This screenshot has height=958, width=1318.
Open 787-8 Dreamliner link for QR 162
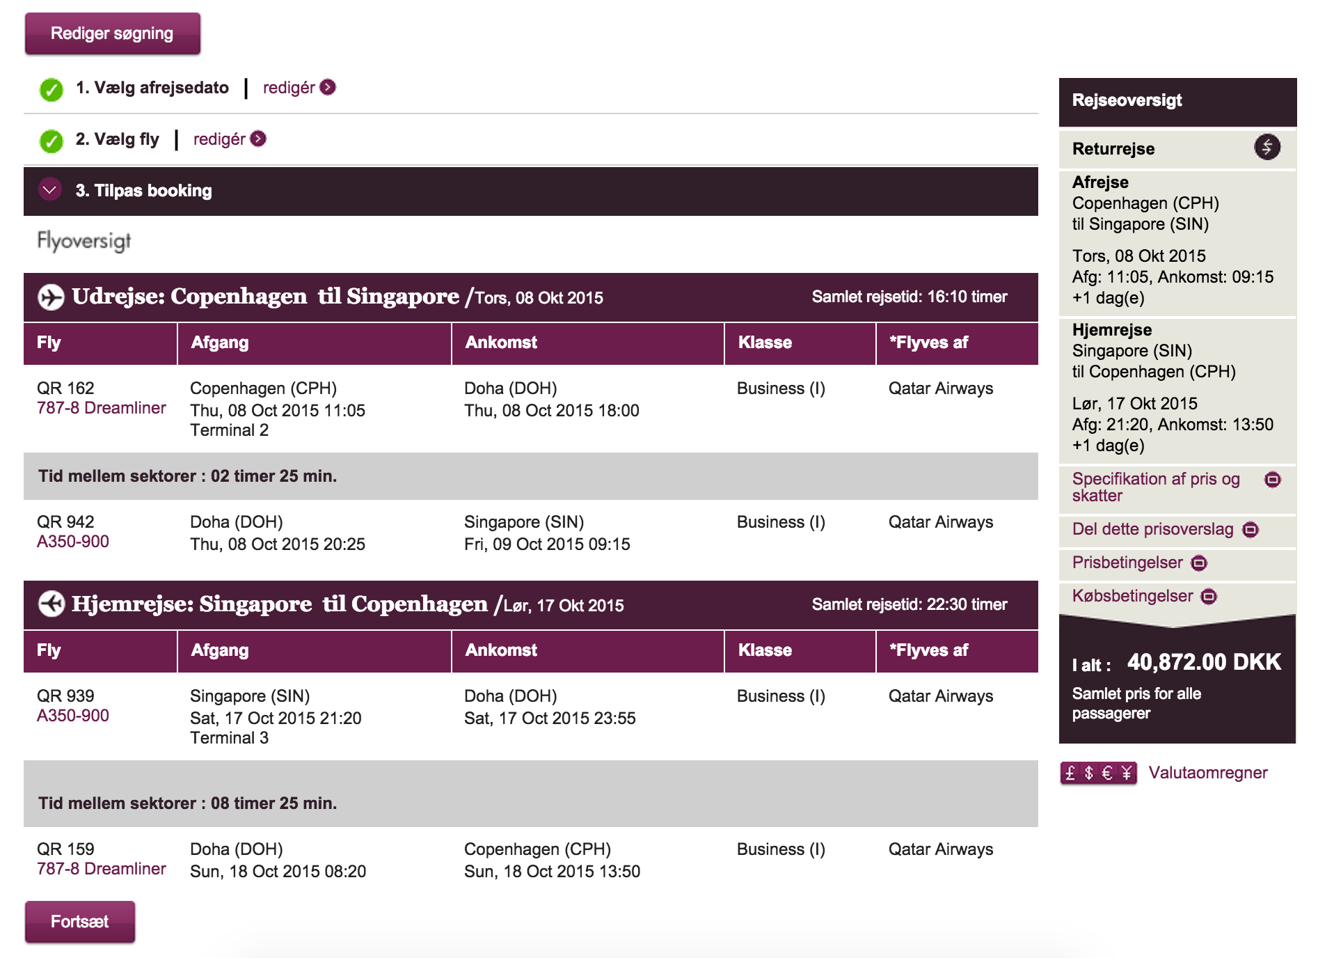tap(102, 408)
